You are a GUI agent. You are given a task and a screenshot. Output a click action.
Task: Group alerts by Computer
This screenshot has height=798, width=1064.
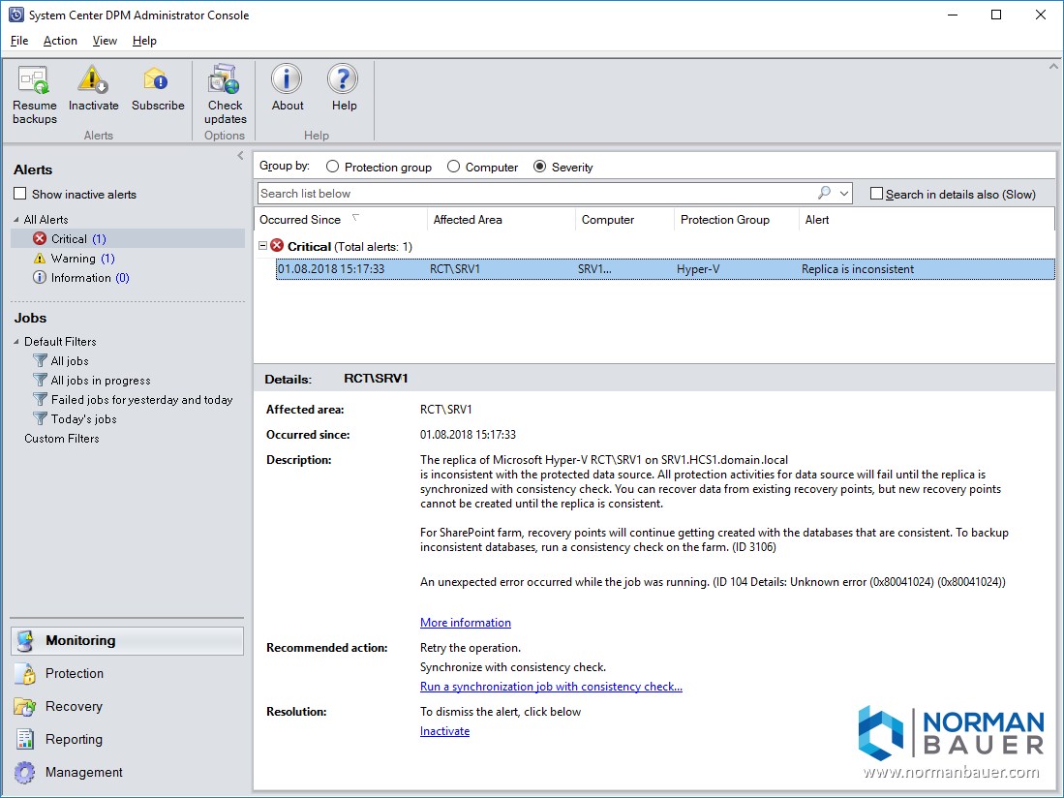[453, 167]
